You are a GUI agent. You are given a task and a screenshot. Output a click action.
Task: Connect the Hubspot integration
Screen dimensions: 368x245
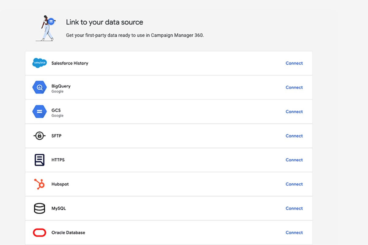click(x=294, y=184)
